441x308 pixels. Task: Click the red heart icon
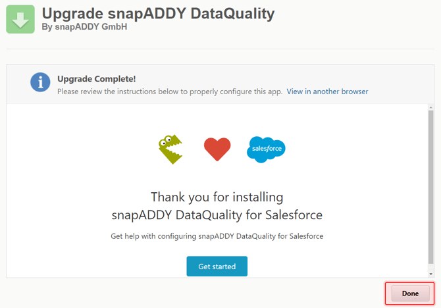click(217, 149)
